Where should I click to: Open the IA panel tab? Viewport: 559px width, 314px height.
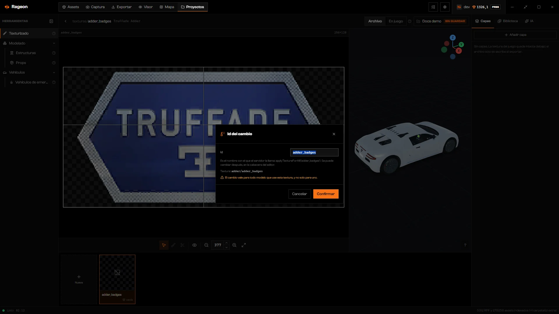click(529, 21)
